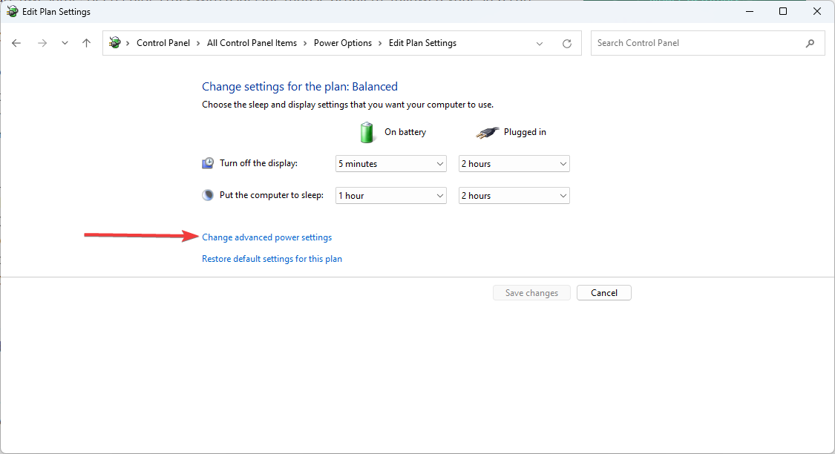
Task: Open display-off Plugged in dropdown
Action: point(514,164)
